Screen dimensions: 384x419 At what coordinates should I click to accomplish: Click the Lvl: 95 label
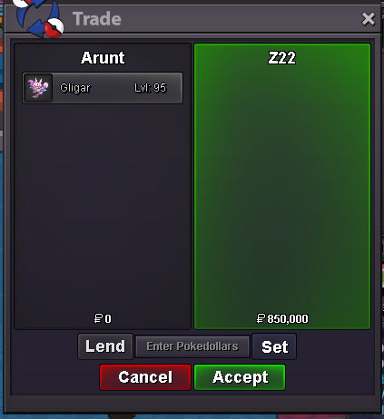pyautogui.click(x=151, y=88)
